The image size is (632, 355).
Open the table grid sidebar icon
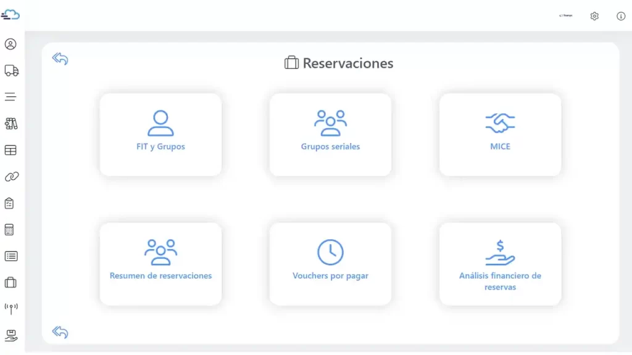coord(10,150)
